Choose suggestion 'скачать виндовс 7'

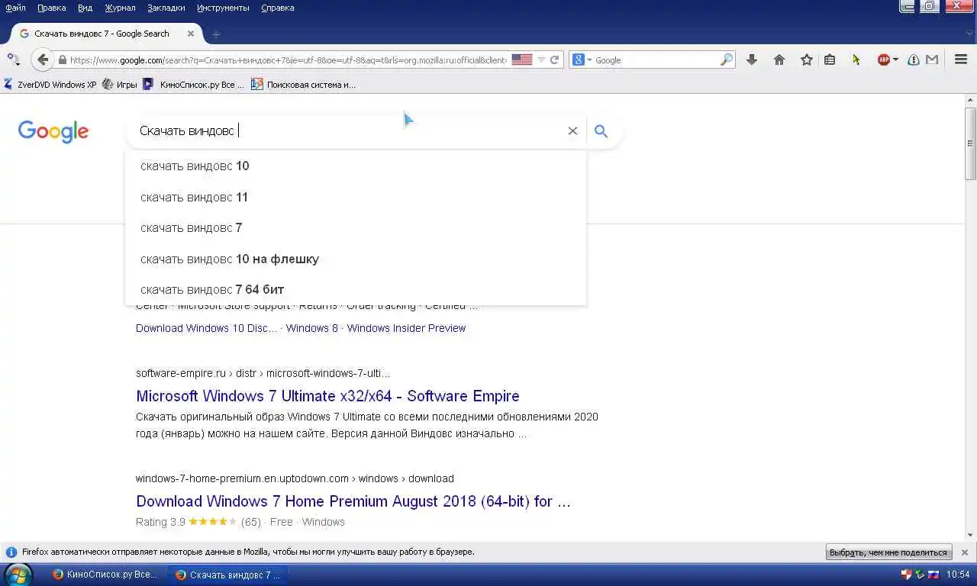coord(356,227)
